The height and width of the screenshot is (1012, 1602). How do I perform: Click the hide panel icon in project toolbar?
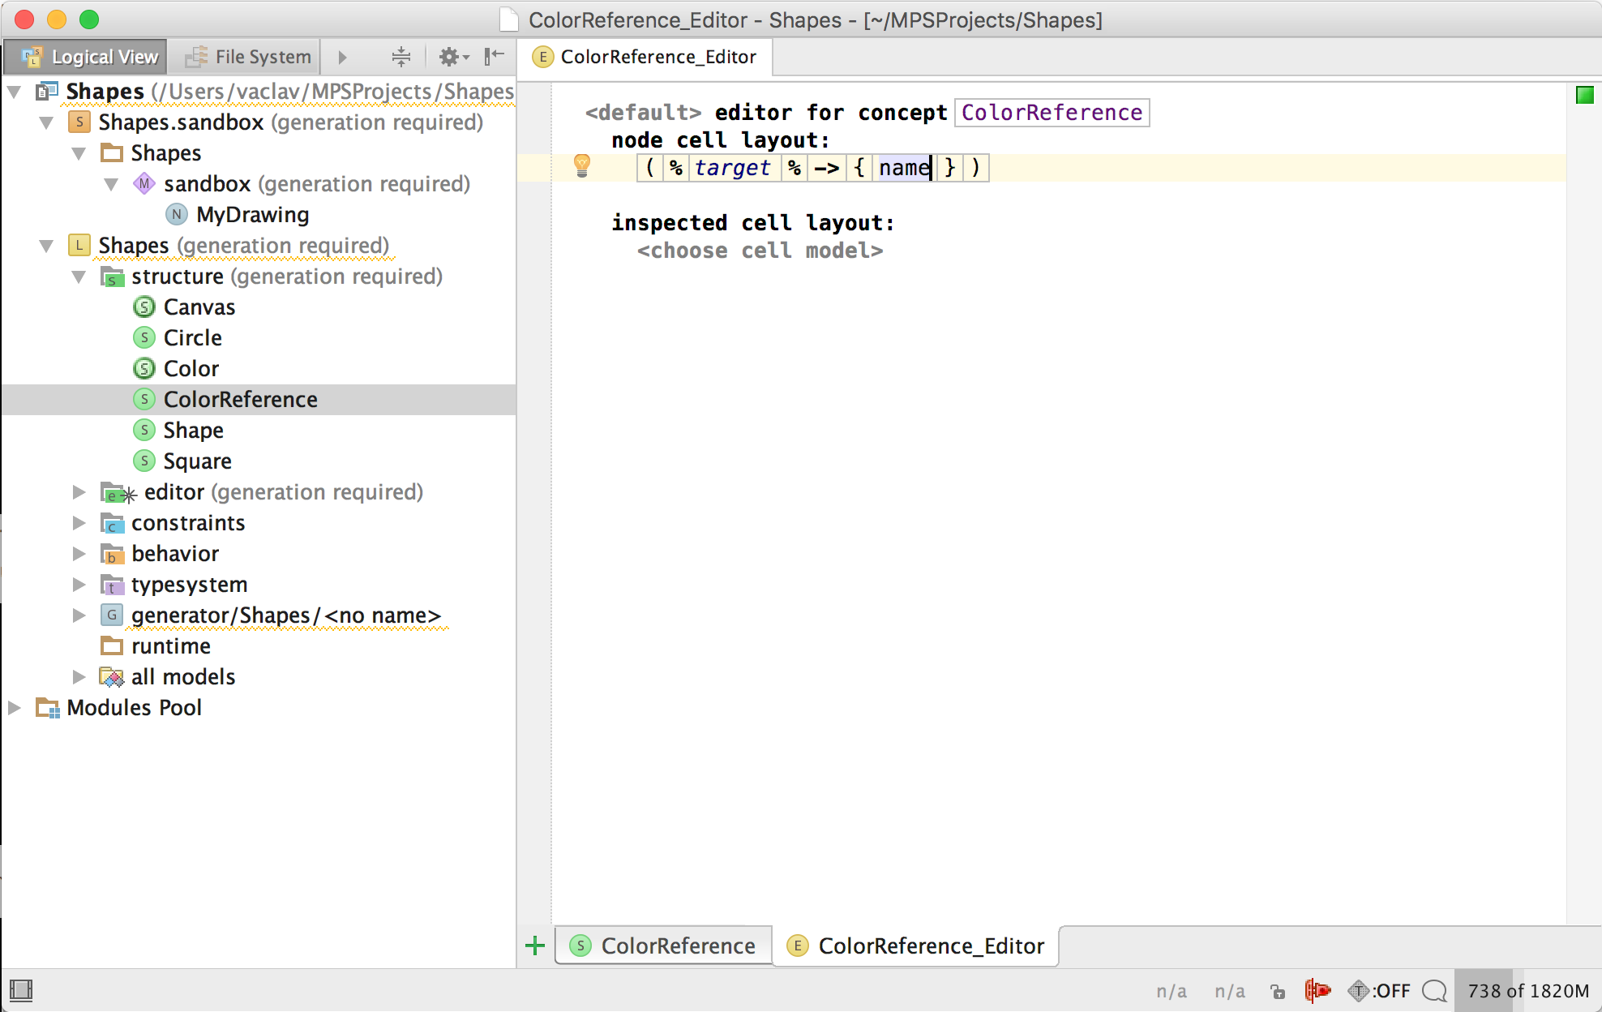(x=494, y=57)
